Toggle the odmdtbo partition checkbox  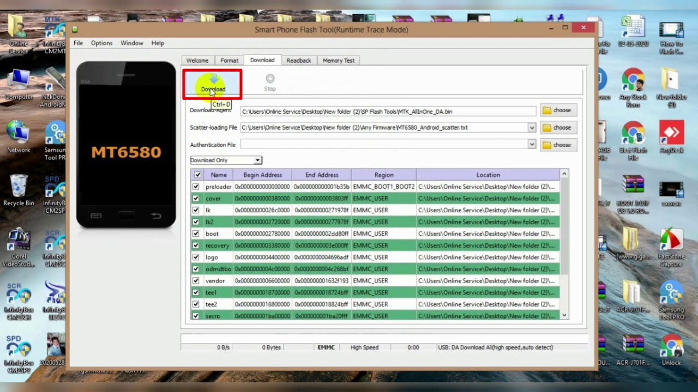click(x=196, y=269)
